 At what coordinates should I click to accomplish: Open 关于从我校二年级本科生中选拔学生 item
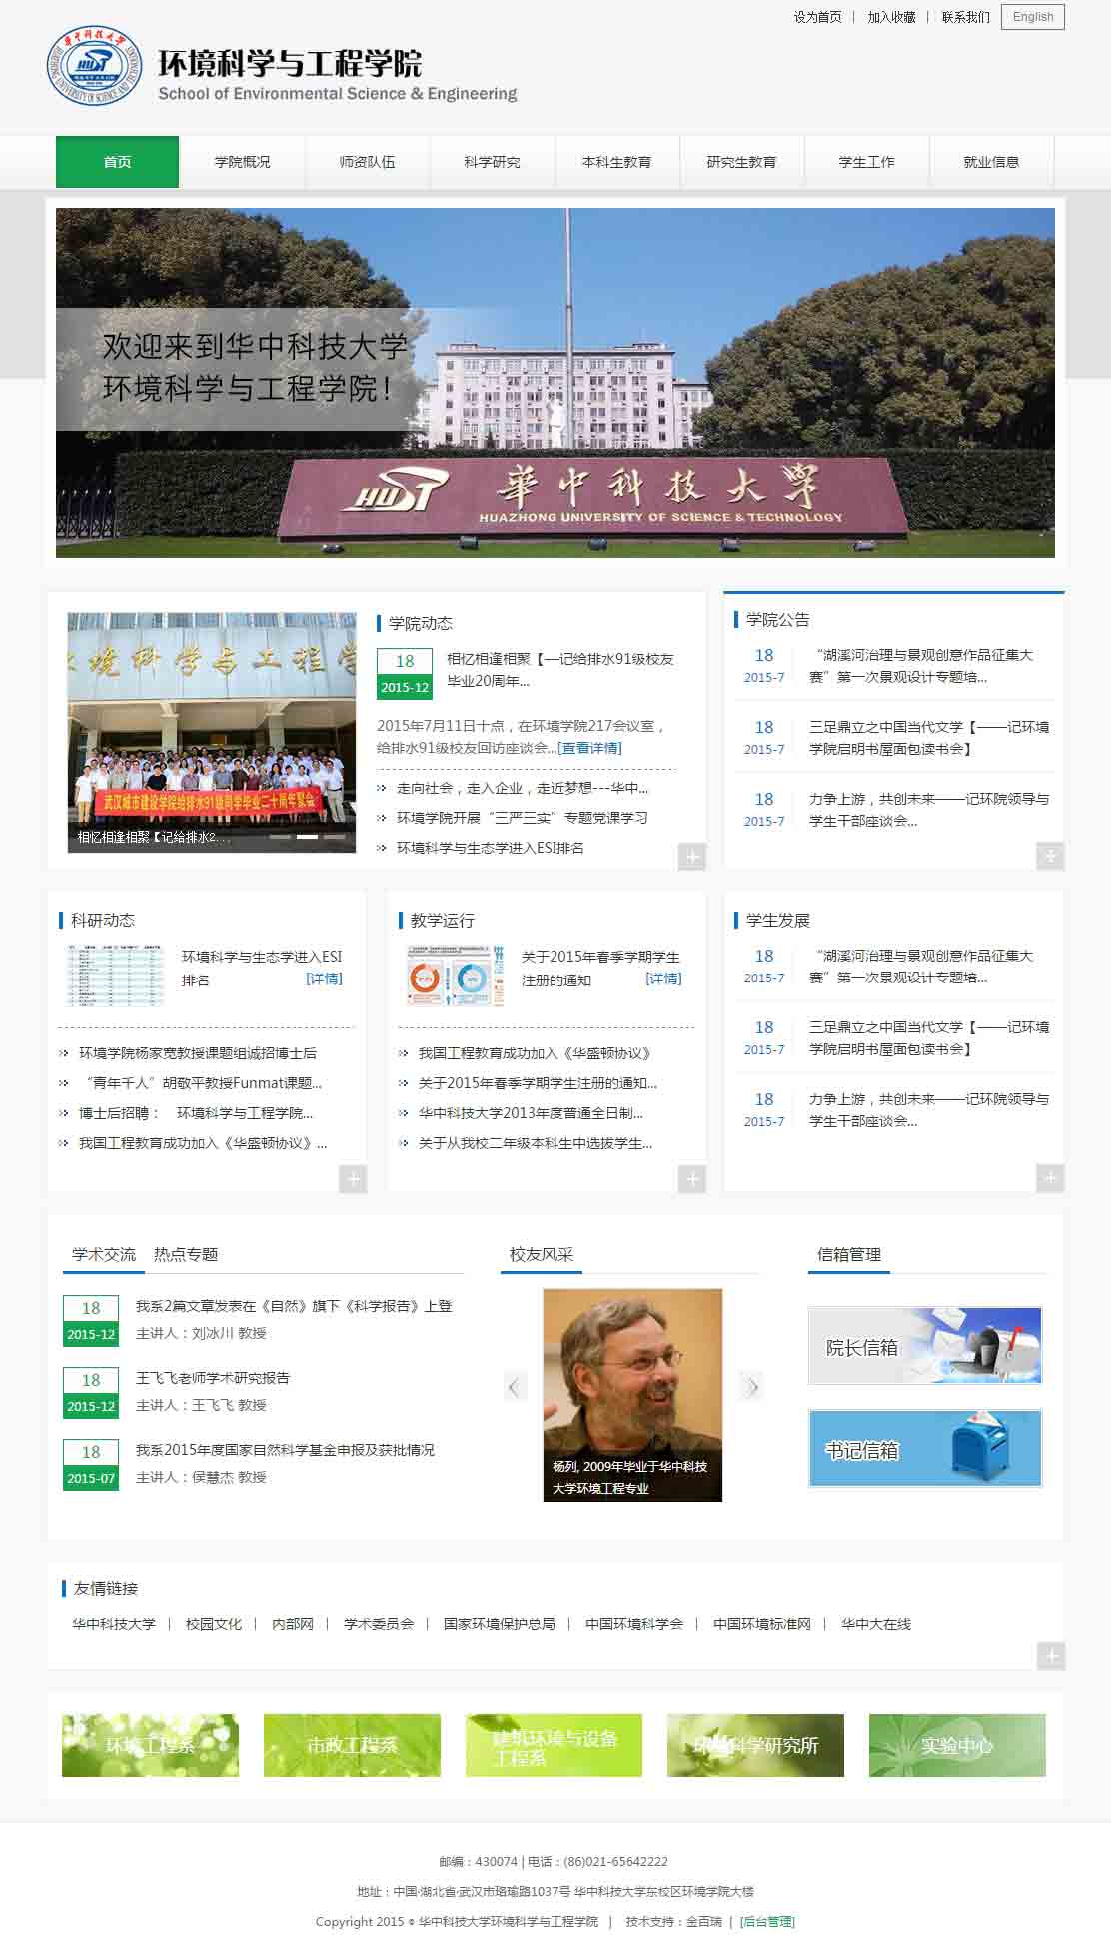tap(536, 1143)
